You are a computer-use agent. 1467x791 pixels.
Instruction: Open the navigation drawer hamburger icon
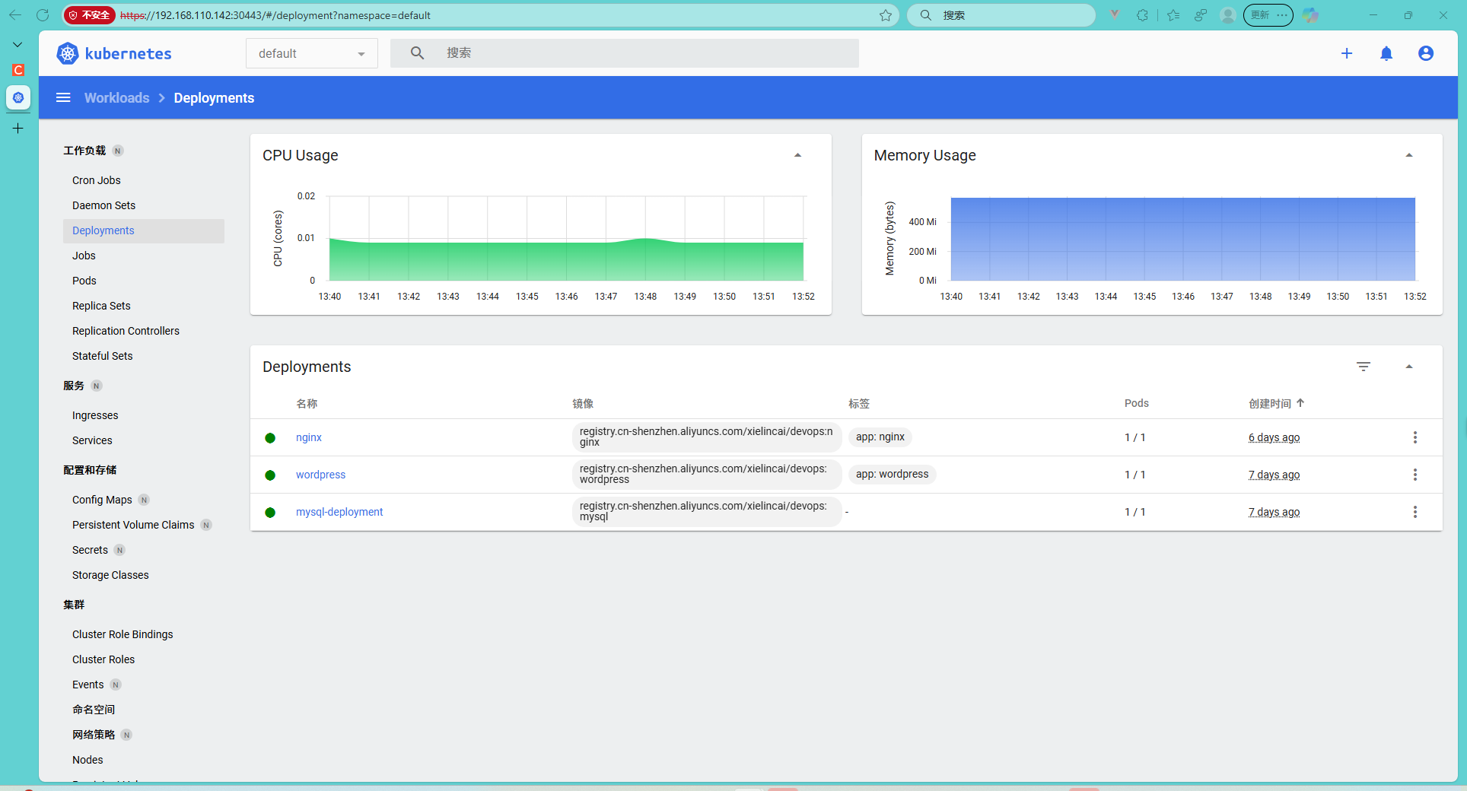click(x=62, y=97)
